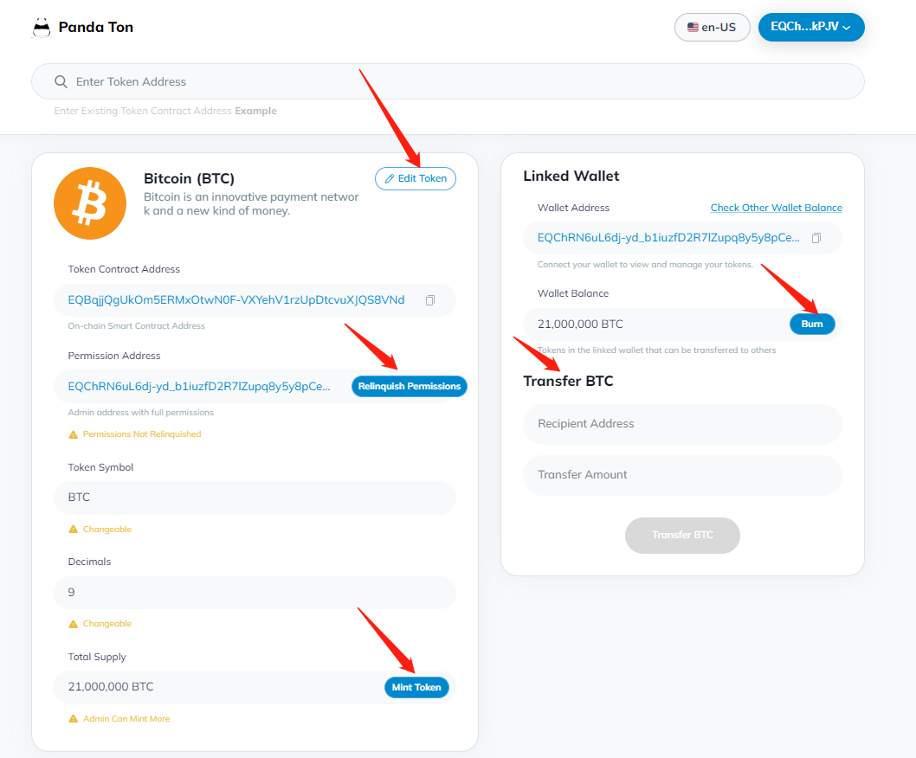The image size is (916, 758).
Task: Click the Recipient Address field
Action: pos(682,424)
